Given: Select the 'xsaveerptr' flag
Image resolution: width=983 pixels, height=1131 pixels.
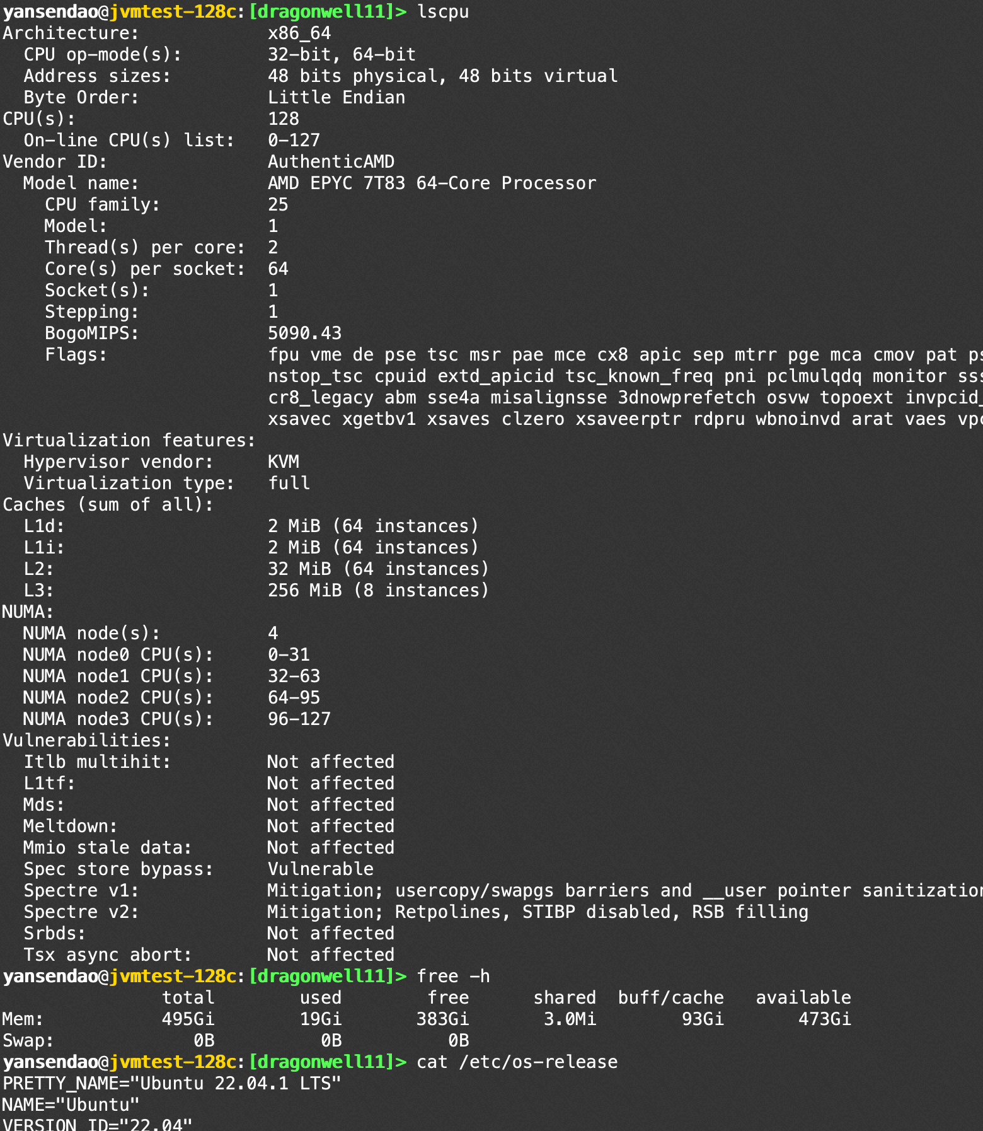Looking at the screenshot, I should 628,419.
